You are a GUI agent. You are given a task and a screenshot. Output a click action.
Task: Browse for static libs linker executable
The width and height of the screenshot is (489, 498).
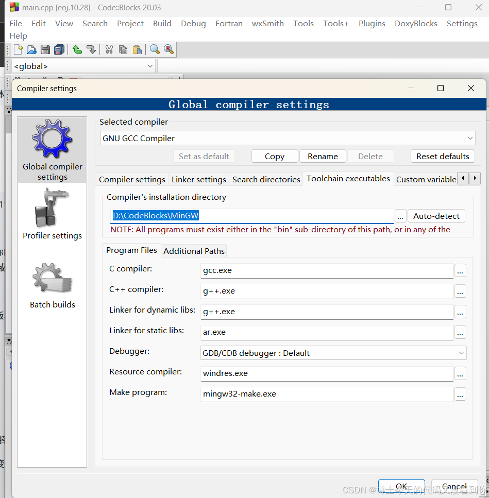coord(460,332)
